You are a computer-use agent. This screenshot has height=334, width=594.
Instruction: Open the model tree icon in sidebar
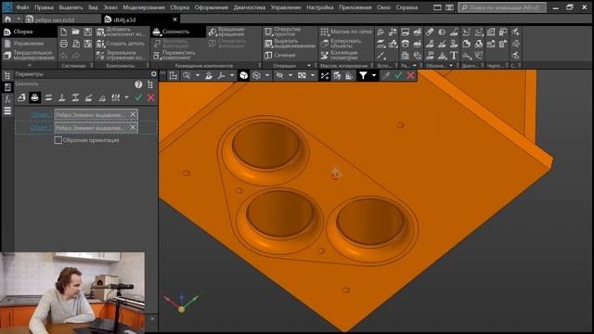[x=7, y=75]
